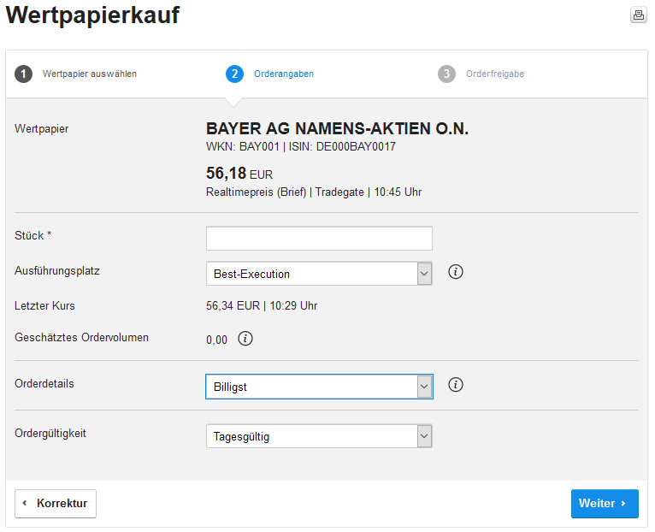The width and height of the screenshot is (655, 532).
Task: Go to Wertpapier auswählen step
Action: 90,74
